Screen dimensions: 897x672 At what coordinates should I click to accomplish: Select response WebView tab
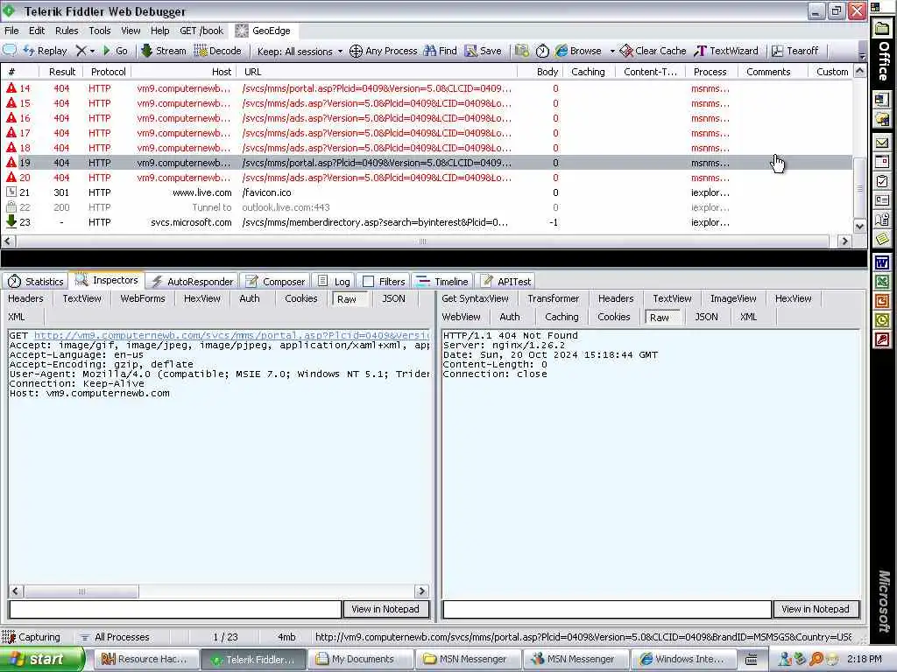pyautogui.click(x=461, y=317)
